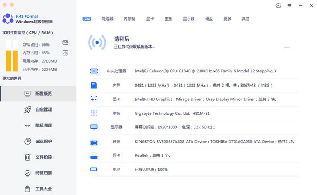Image resolution: width=317 pixels, height=195 pixels.
Task: Click the icon next to 内存占用 65%
Action: 66,53
